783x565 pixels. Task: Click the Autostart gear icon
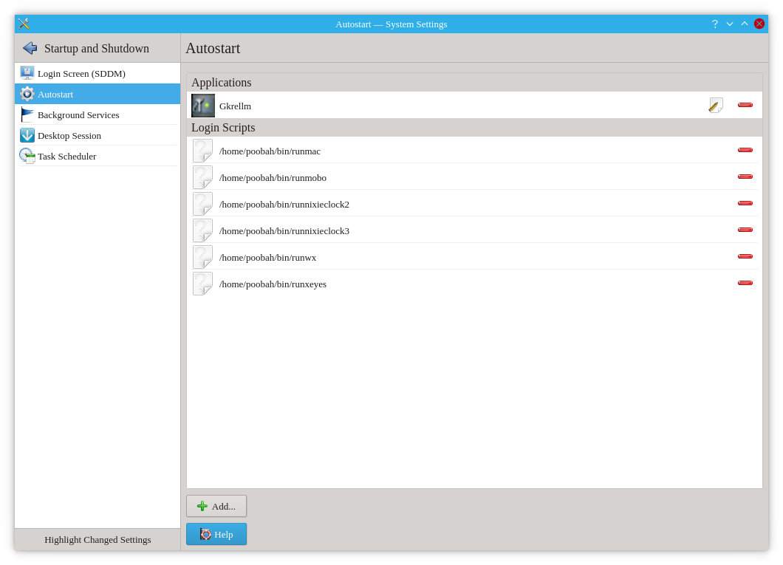click(x=27, y=94)
